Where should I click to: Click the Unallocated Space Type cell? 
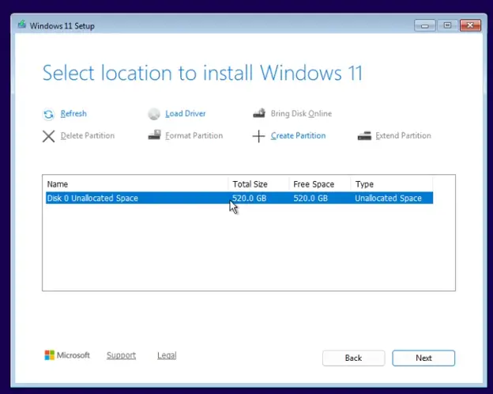tap(388, 198)
